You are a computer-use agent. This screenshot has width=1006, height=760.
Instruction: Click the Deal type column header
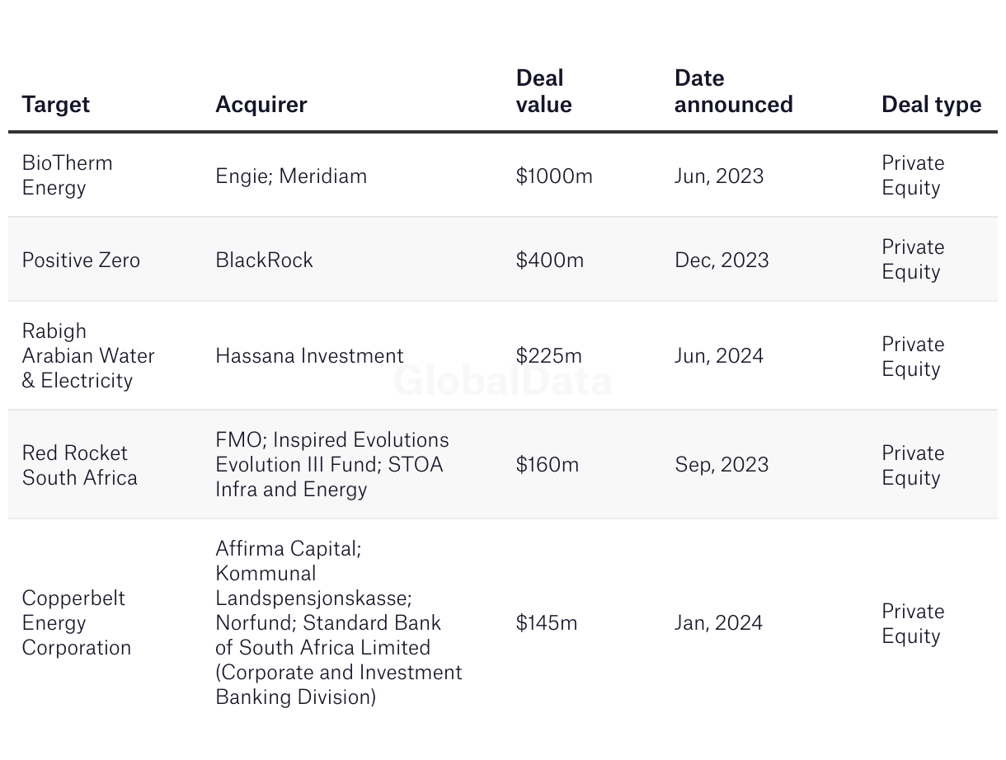[931, 105]
